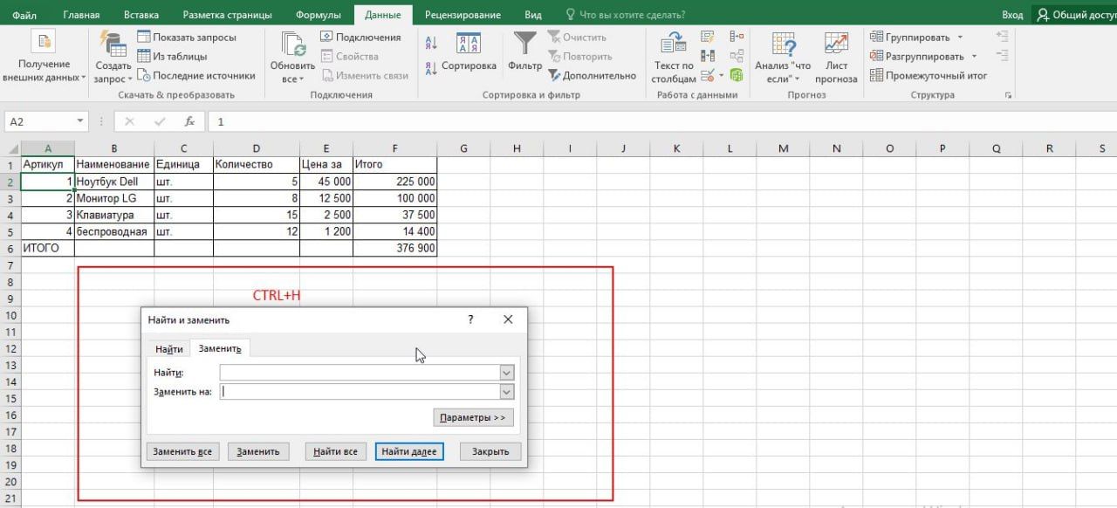Click the insert function fx icon
This screenshot has width=1117, height=508.
click(x=189, y=122)
